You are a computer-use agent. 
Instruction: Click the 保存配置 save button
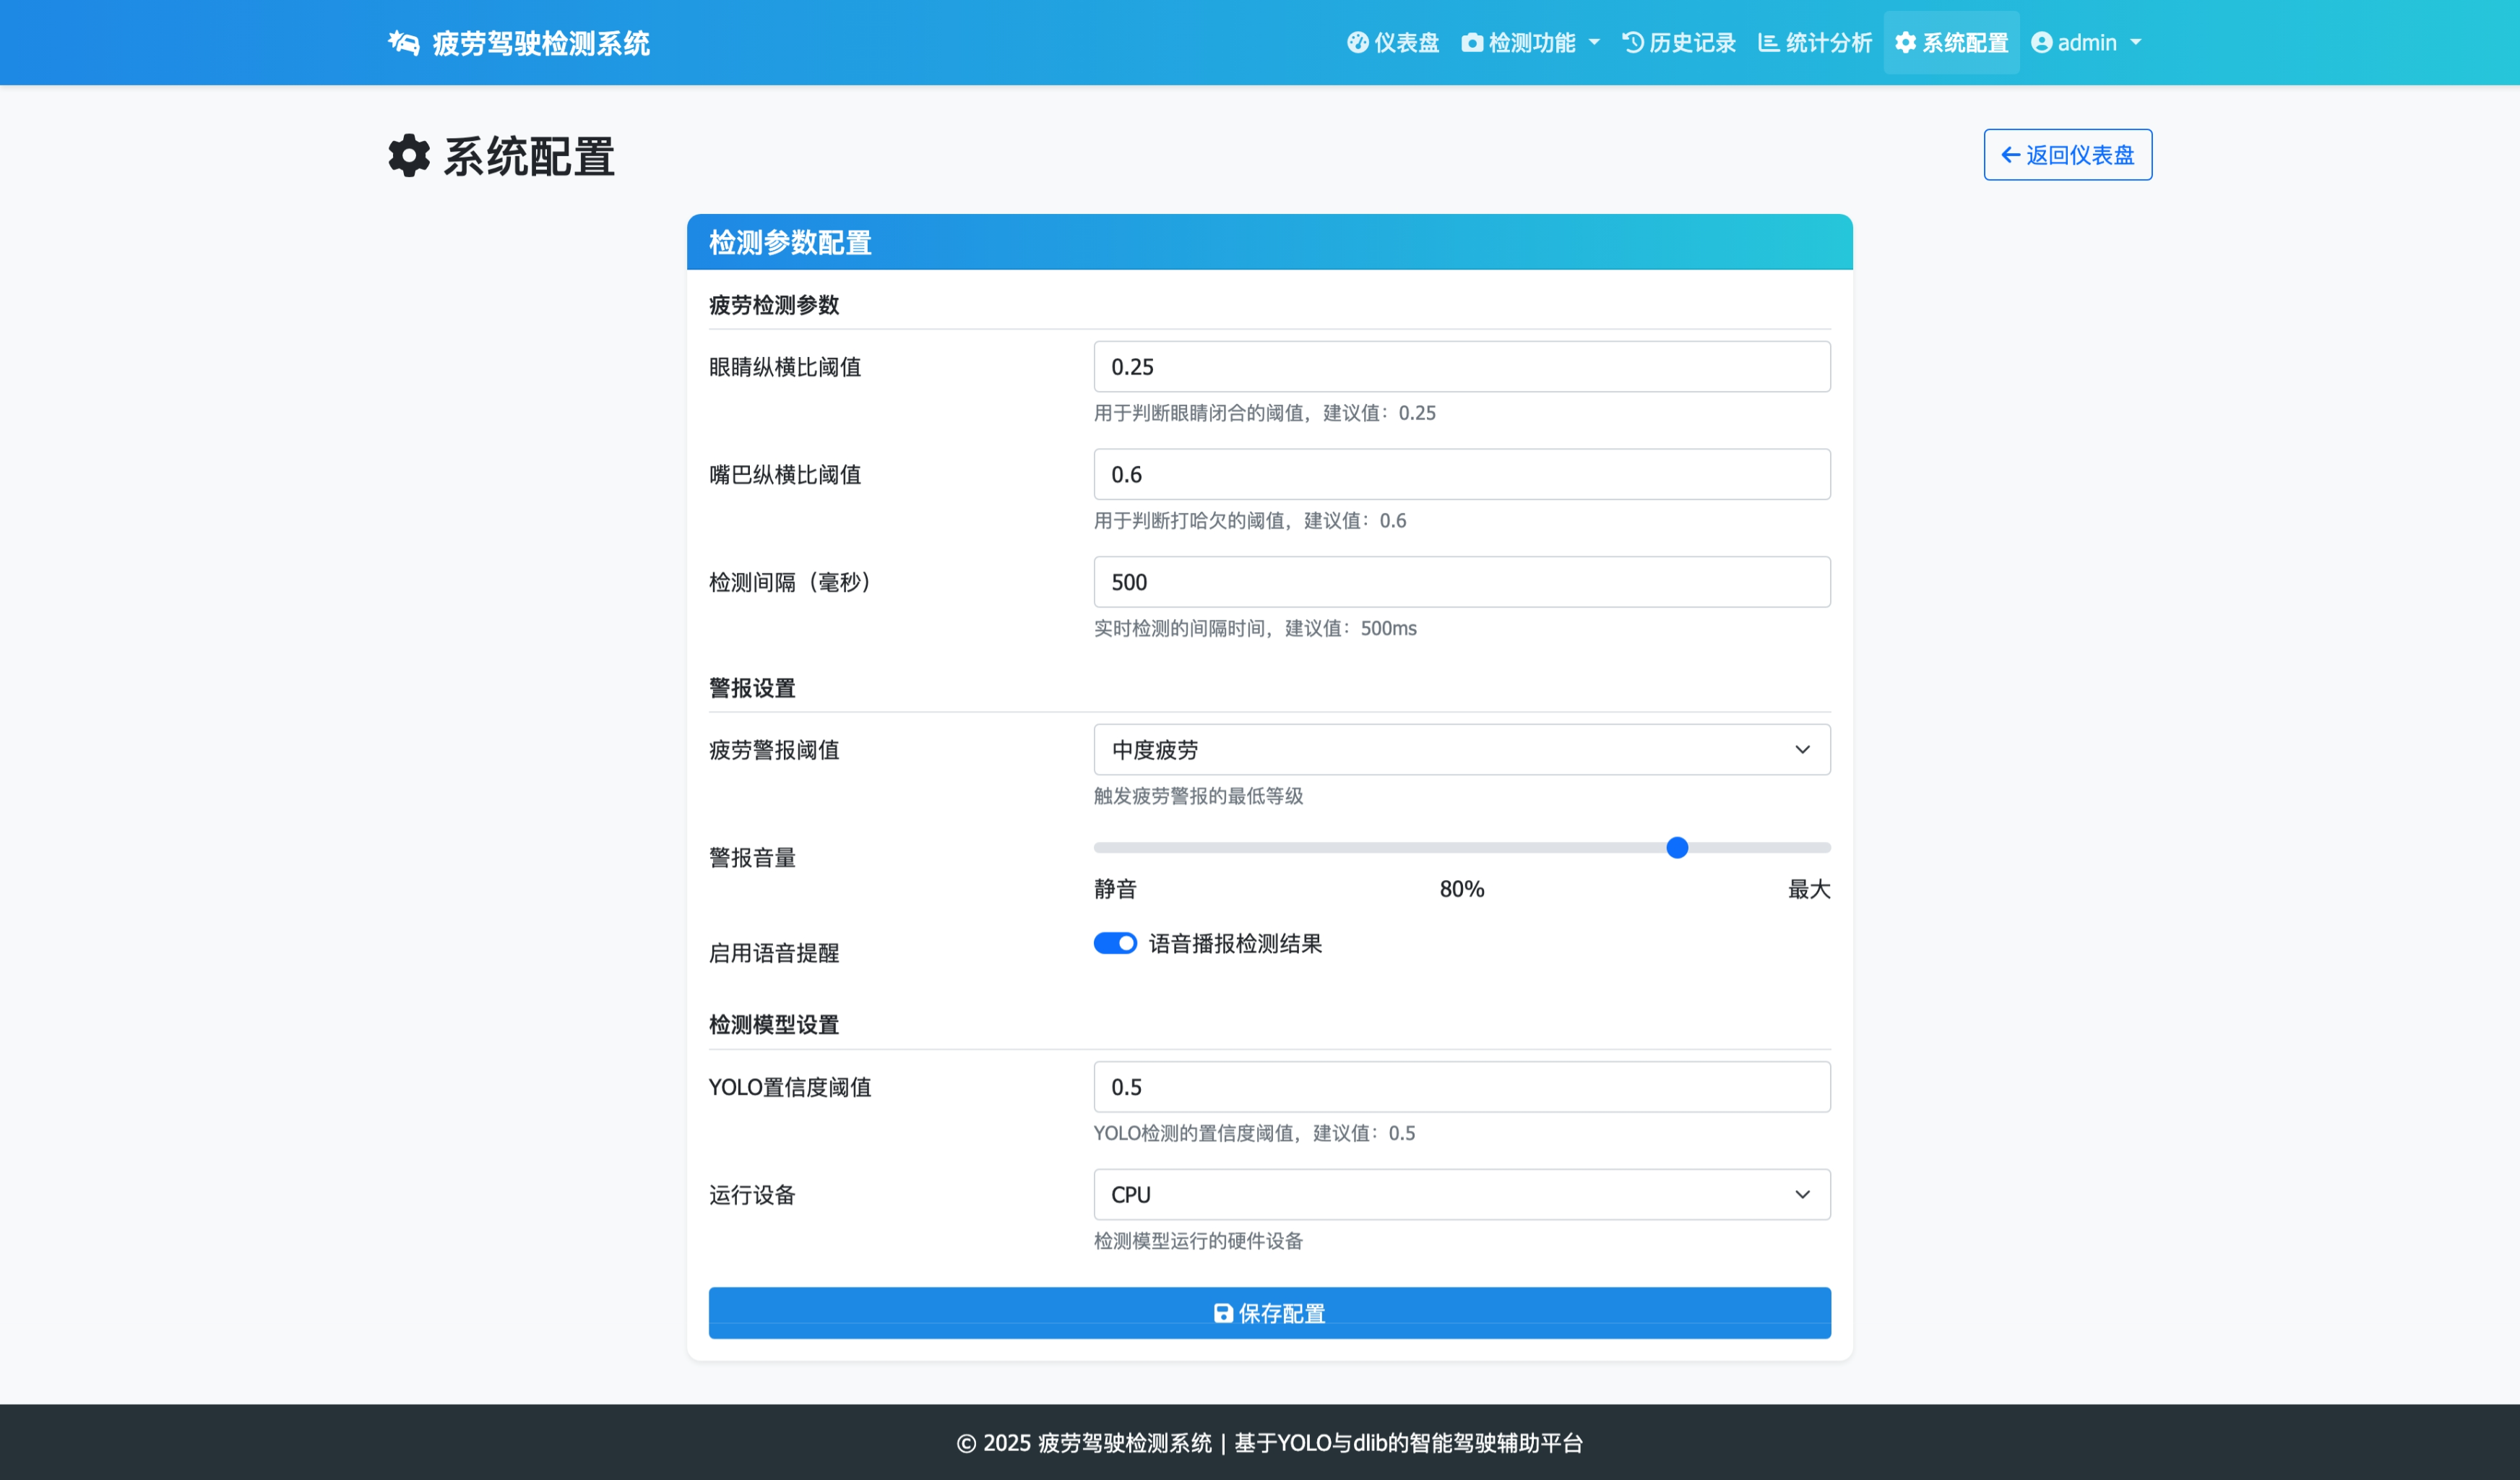coord(1269,1313)
